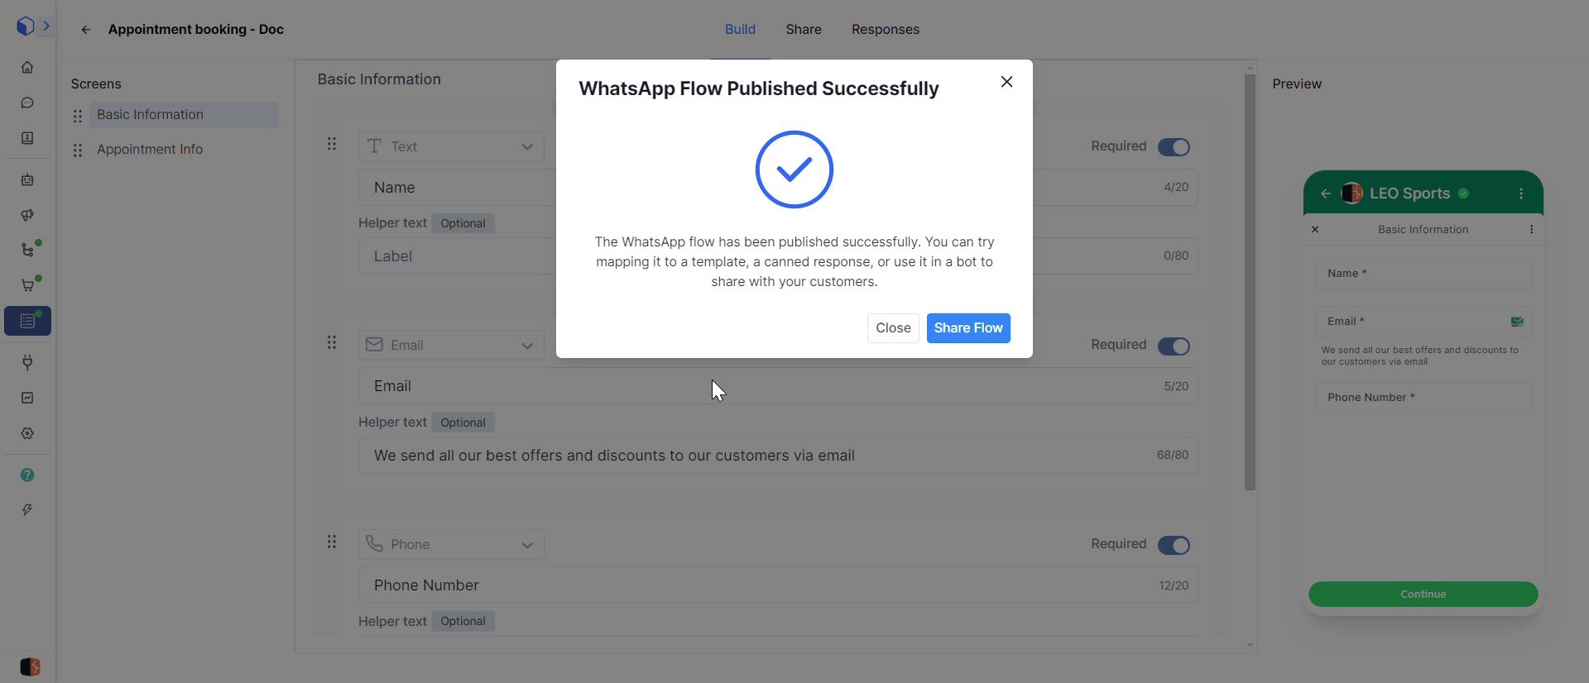Image resolution: width=1589 pixels, height=683 pixels.
Task: Open the Text field type dropdown
Action: [x=451, y=146]
